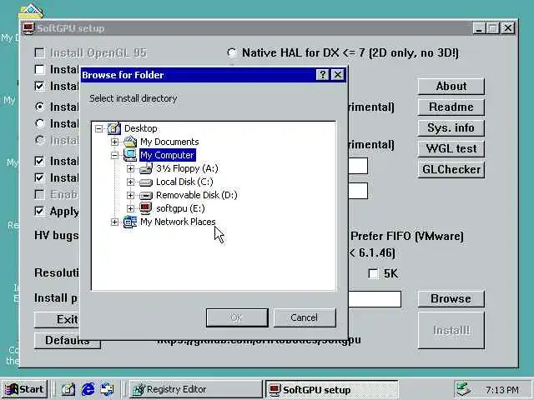Run the WGL test button

tap(451, 148)
